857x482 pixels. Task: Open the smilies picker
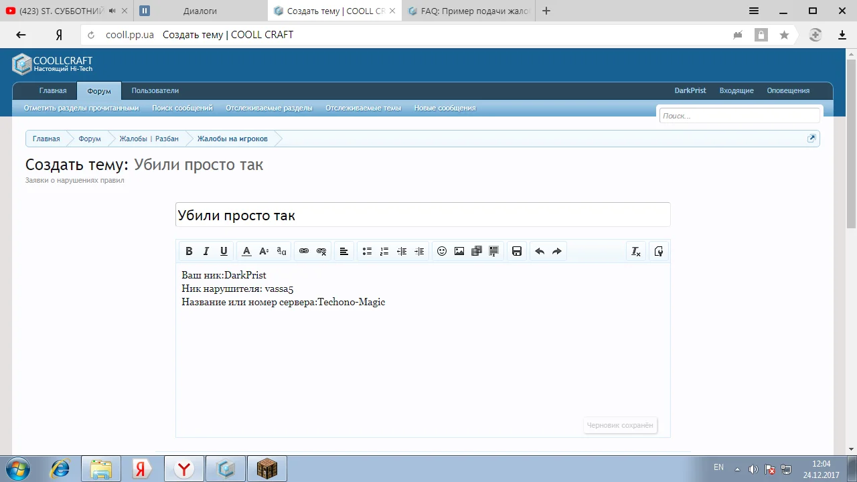(442, 251)
